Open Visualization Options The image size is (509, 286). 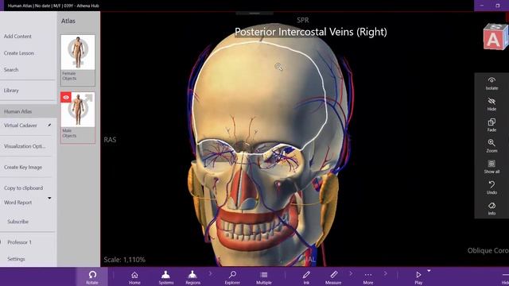pyautogui.click(x=25, y=146)
